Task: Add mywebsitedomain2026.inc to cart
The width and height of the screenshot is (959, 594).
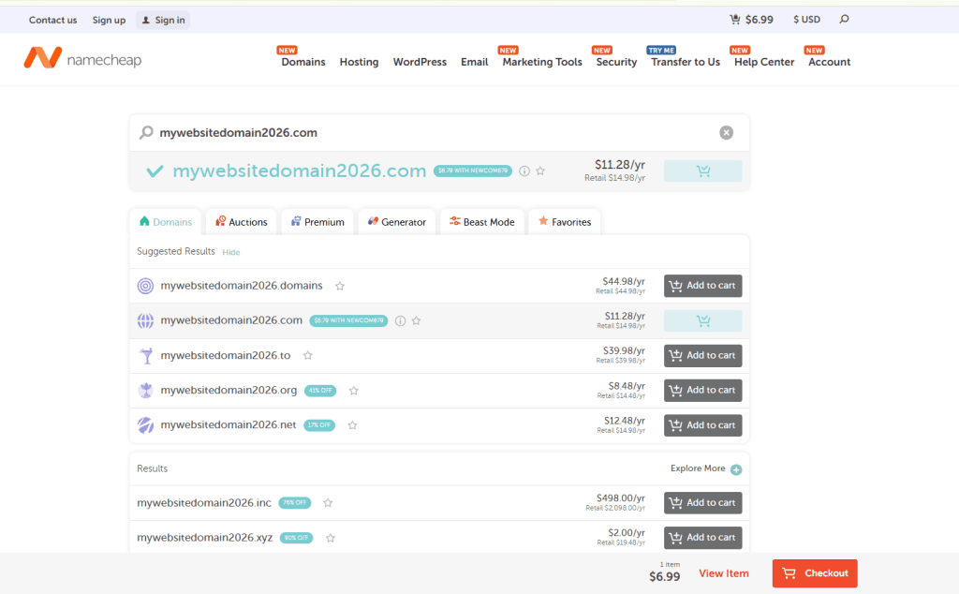Action: click(x=702, y=503)
